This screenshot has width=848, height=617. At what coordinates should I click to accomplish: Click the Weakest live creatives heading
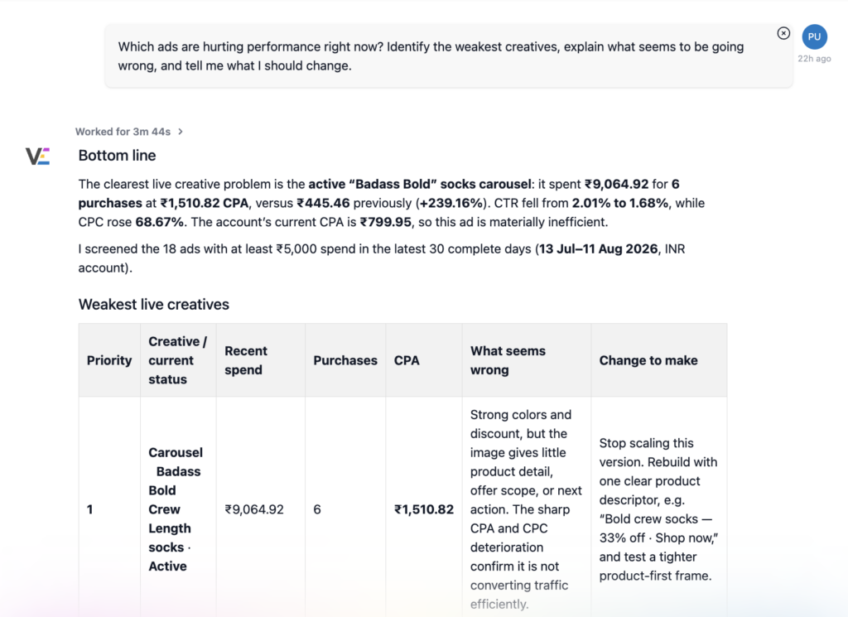(153, 305)
